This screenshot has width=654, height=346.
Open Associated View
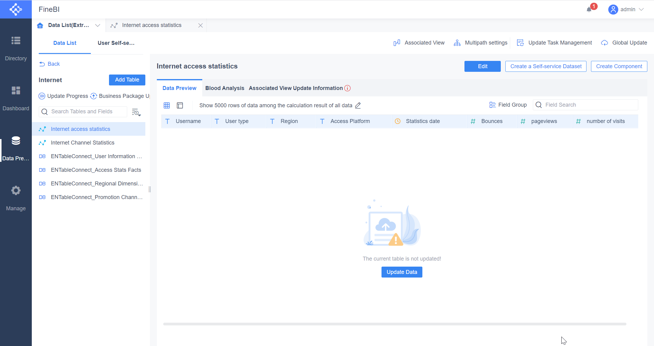point(419,43)
